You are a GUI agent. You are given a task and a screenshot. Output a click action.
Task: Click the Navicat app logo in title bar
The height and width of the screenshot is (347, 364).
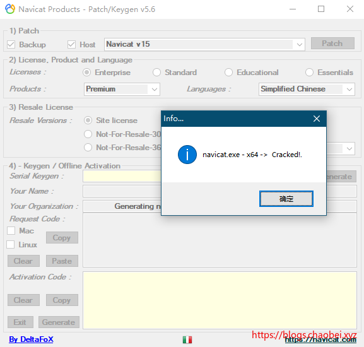[x=10, y=9]
